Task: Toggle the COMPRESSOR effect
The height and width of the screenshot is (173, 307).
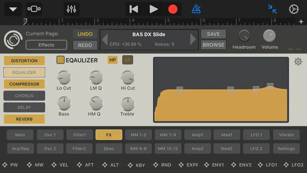Action: [24, 84]
